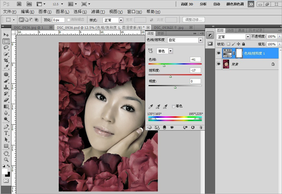Open the 文件 (File) menu
This screenshot has width=282, height=194.
10,12
